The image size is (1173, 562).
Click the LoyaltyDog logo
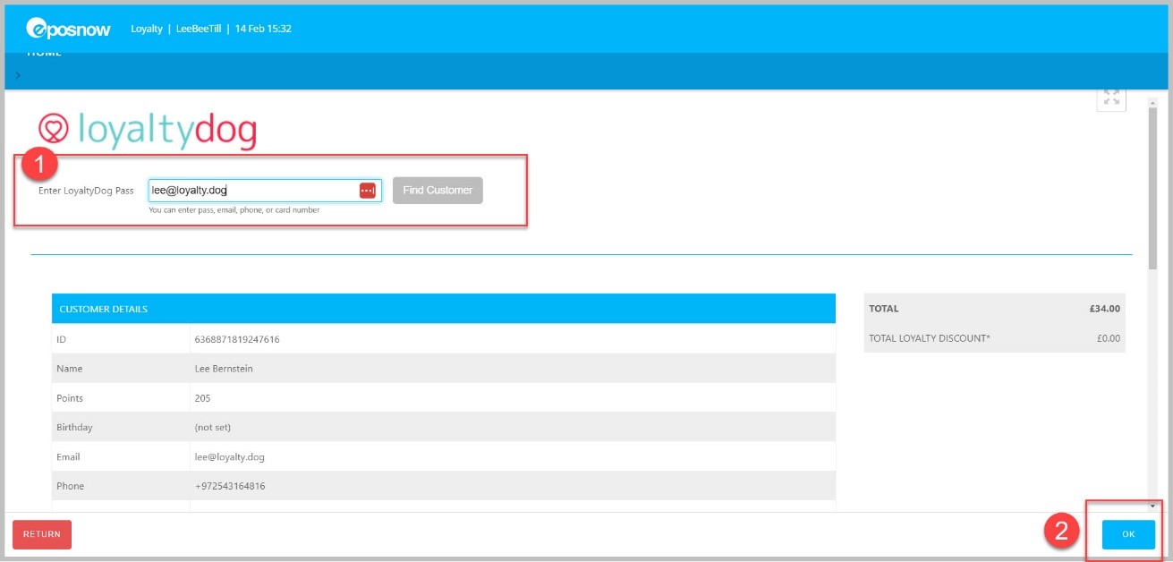[148, 130]
